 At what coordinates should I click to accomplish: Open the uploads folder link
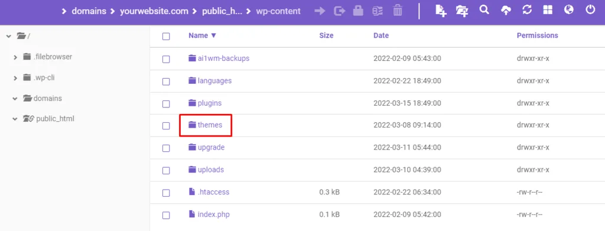211,170
